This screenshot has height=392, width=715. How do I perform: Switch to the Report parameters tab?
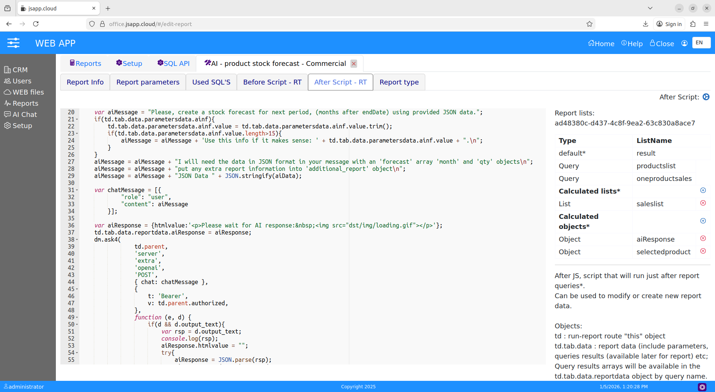147,82
